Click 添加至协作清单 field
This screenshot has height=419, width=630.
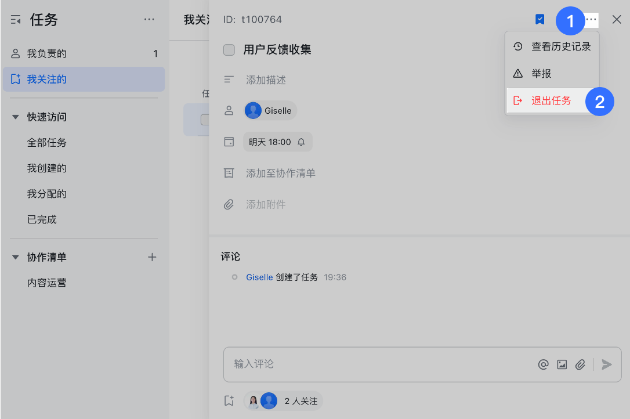280,173
